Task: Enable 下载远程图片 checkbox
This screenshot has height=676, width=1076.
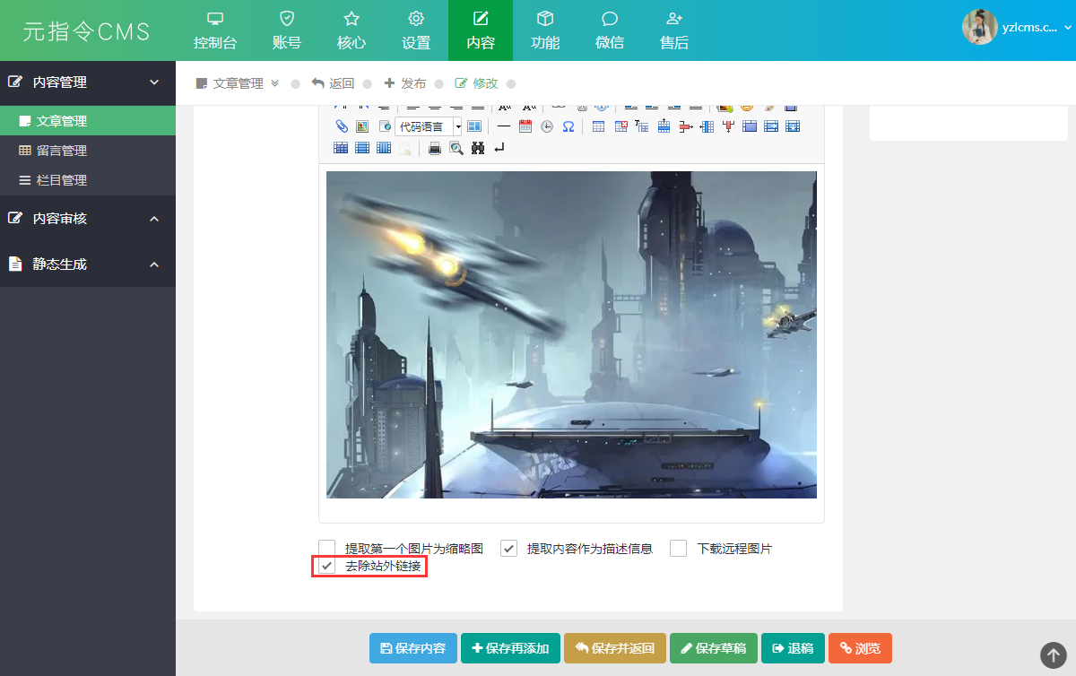Action: pyautogui.click(x=678, y=548)
